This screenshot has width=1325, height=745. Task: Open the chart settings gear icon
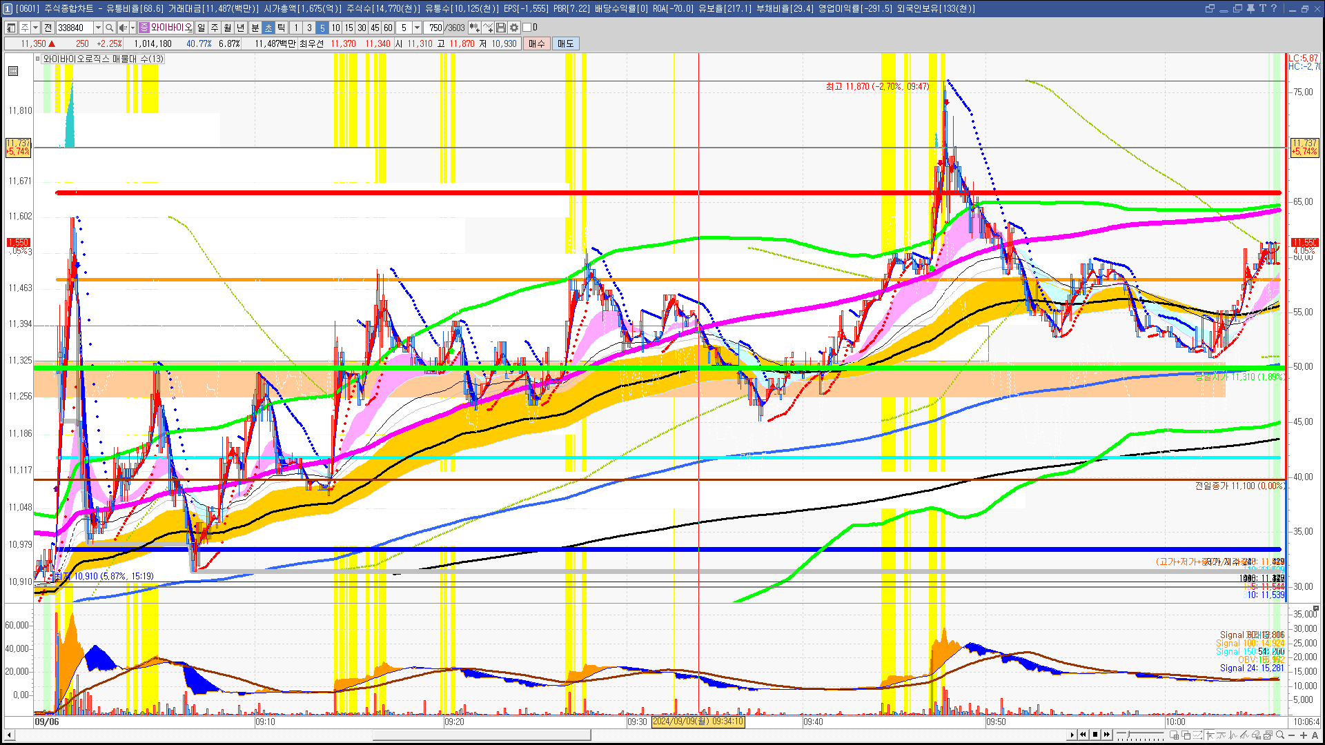[x=514, y=28]
